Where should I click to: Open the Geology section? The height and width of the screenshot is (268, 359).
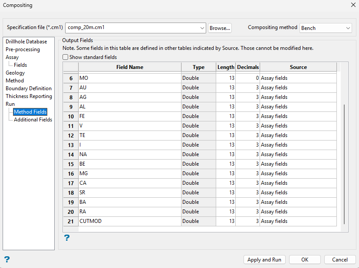coord(15,73)
